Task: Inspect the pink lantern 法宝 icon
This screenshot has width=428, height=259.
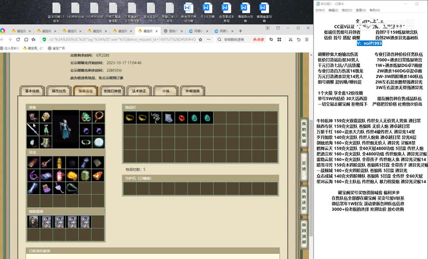Action: pyautogui.click(x=59, y=176)
